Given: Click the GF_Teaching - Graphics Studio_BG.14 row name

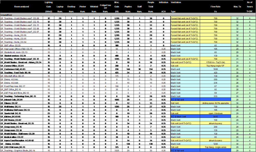Looking at the screenshot, I should coord(18,150).
